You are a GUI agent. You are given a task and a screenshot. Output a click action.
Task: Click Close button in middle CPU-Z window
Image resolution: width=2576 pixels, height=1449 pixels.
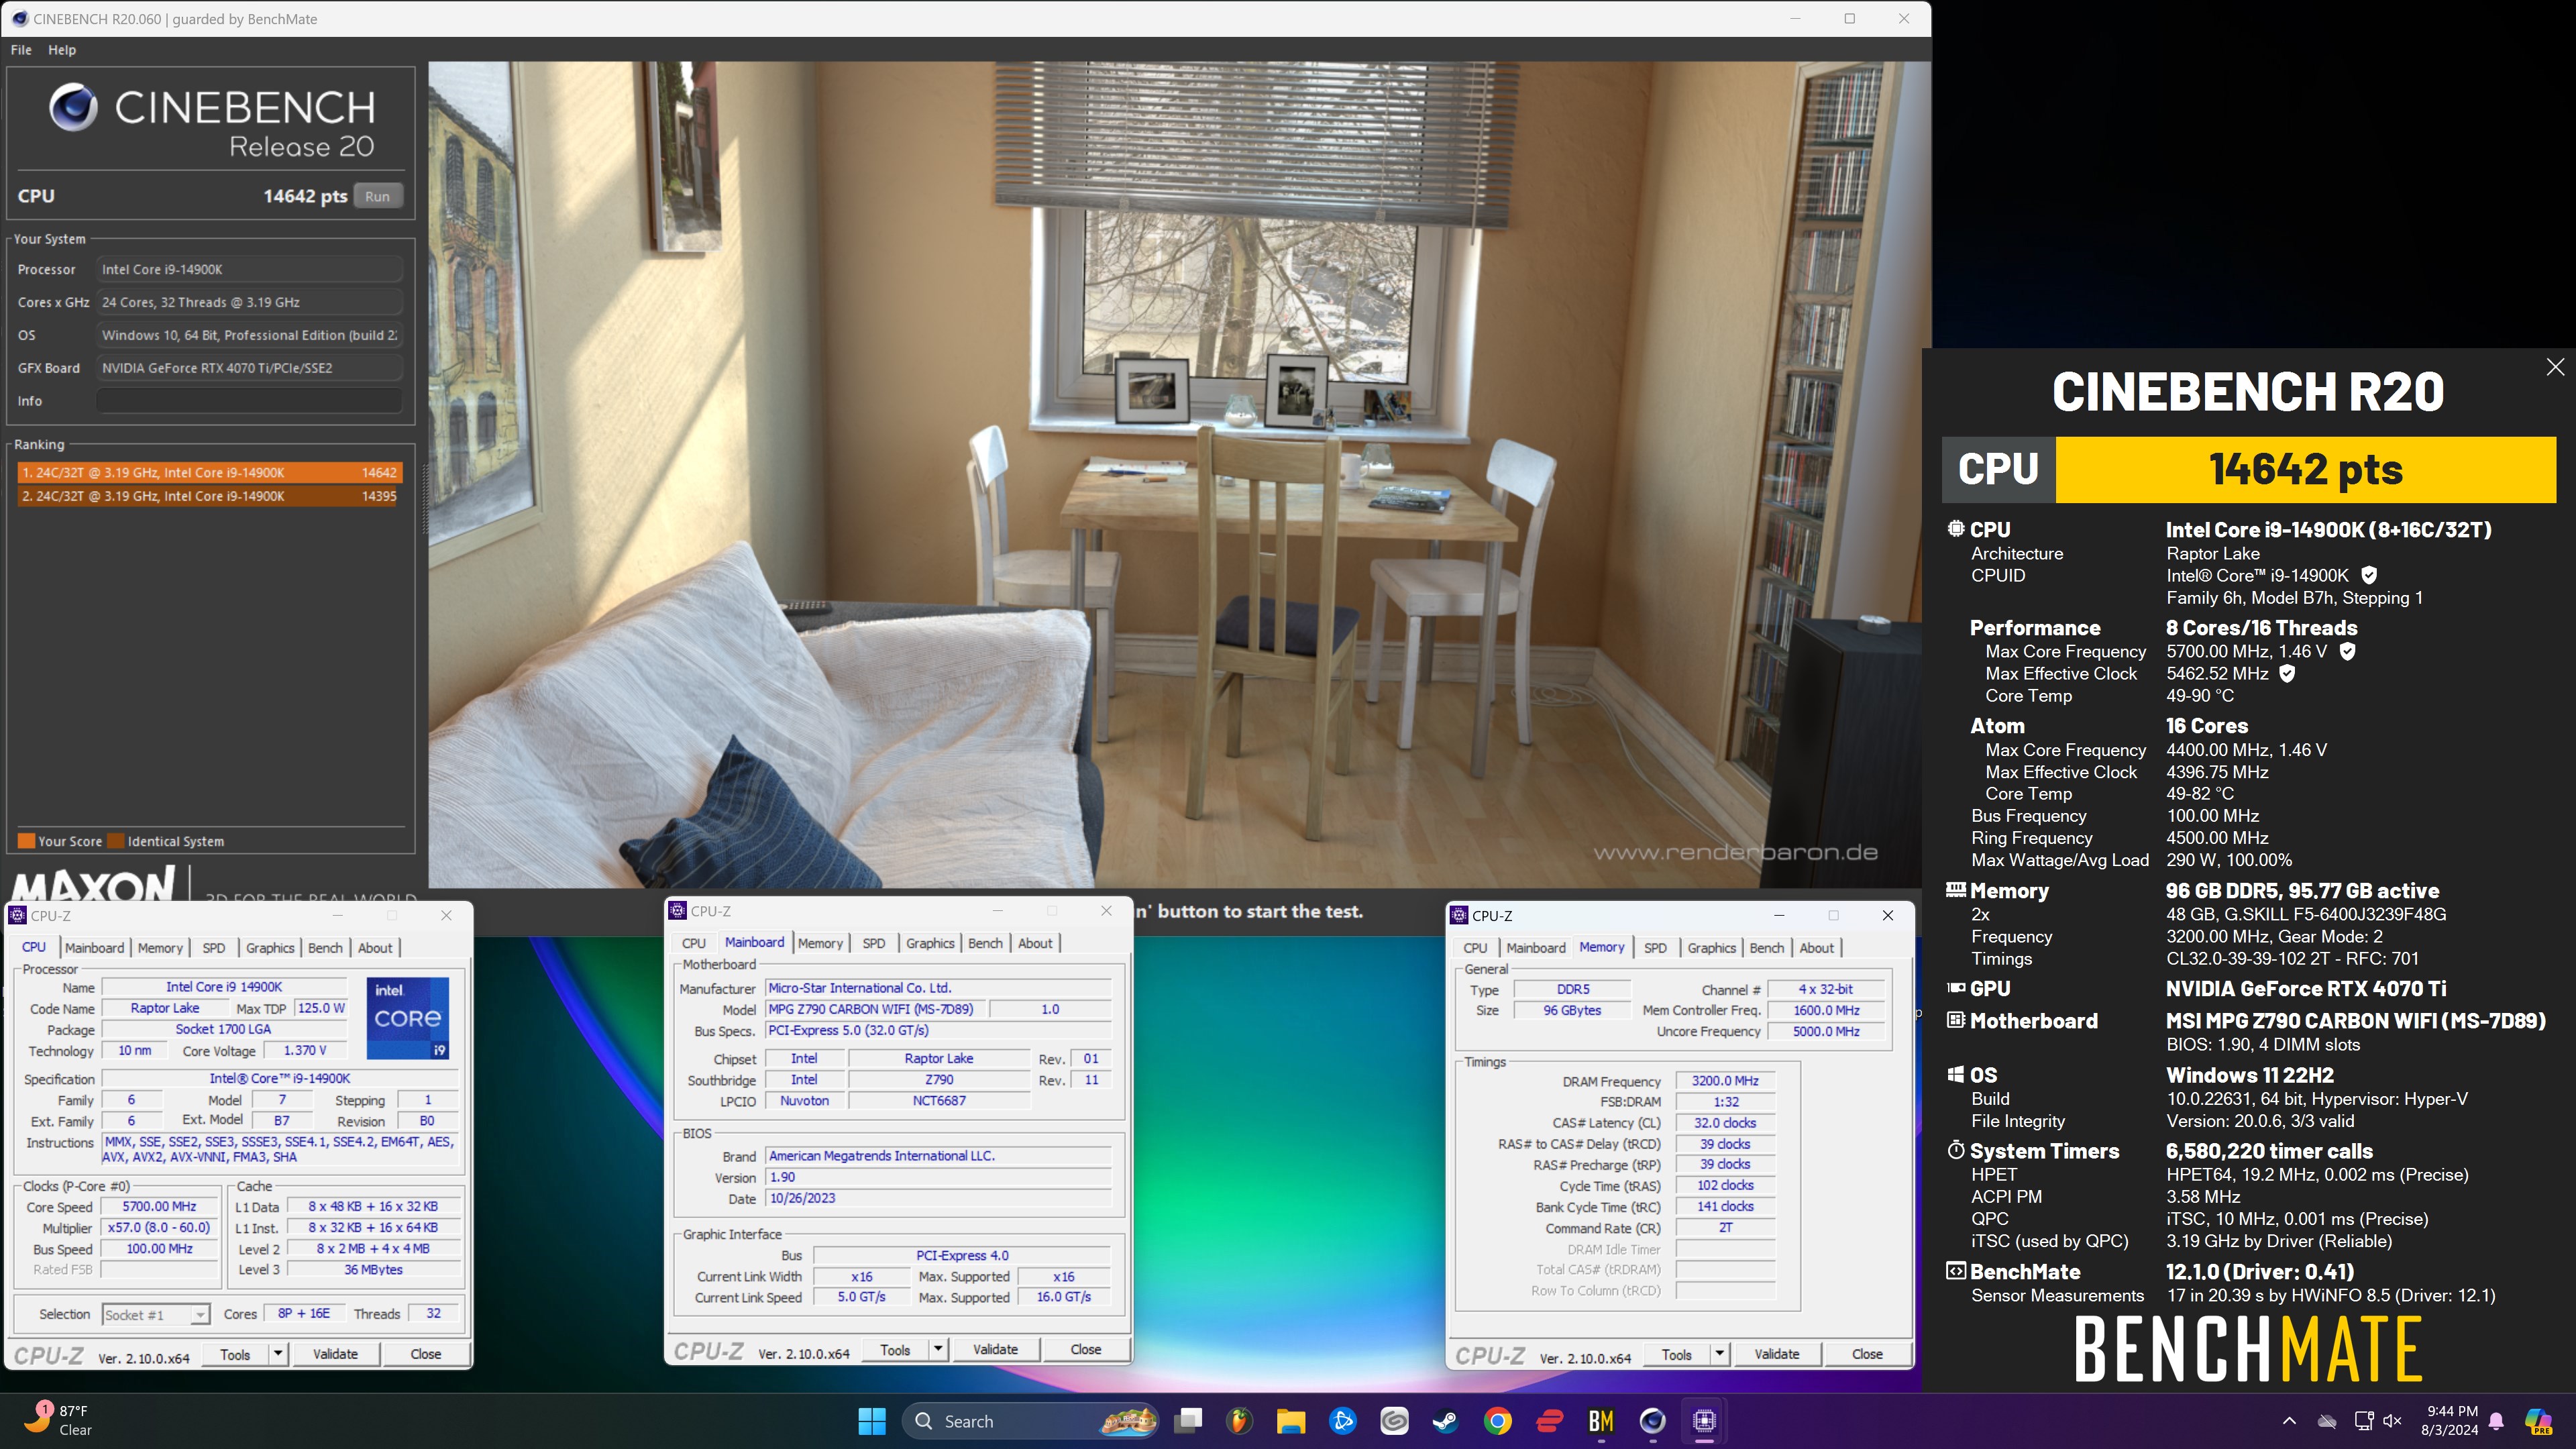point(1085,1350)
